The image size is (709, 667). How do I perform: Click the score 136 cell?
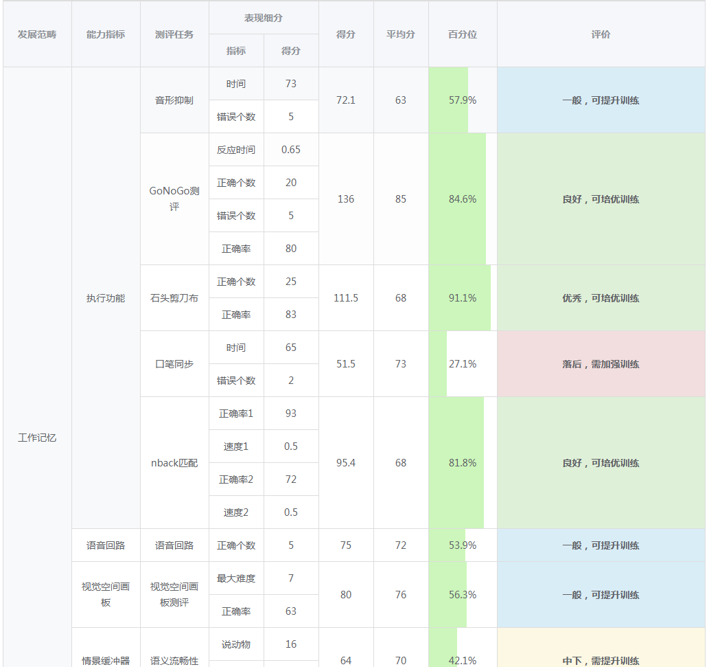point(346,199)
